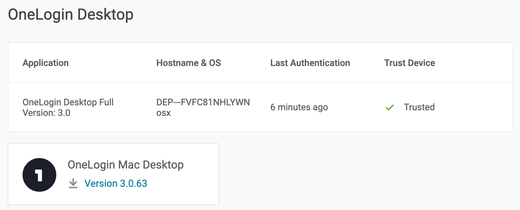The width and height of the screenshot is (520, 210).
Task: Click the 6 minutes ago timestamp
Action: pyautogui.click(x=299, y=107)
